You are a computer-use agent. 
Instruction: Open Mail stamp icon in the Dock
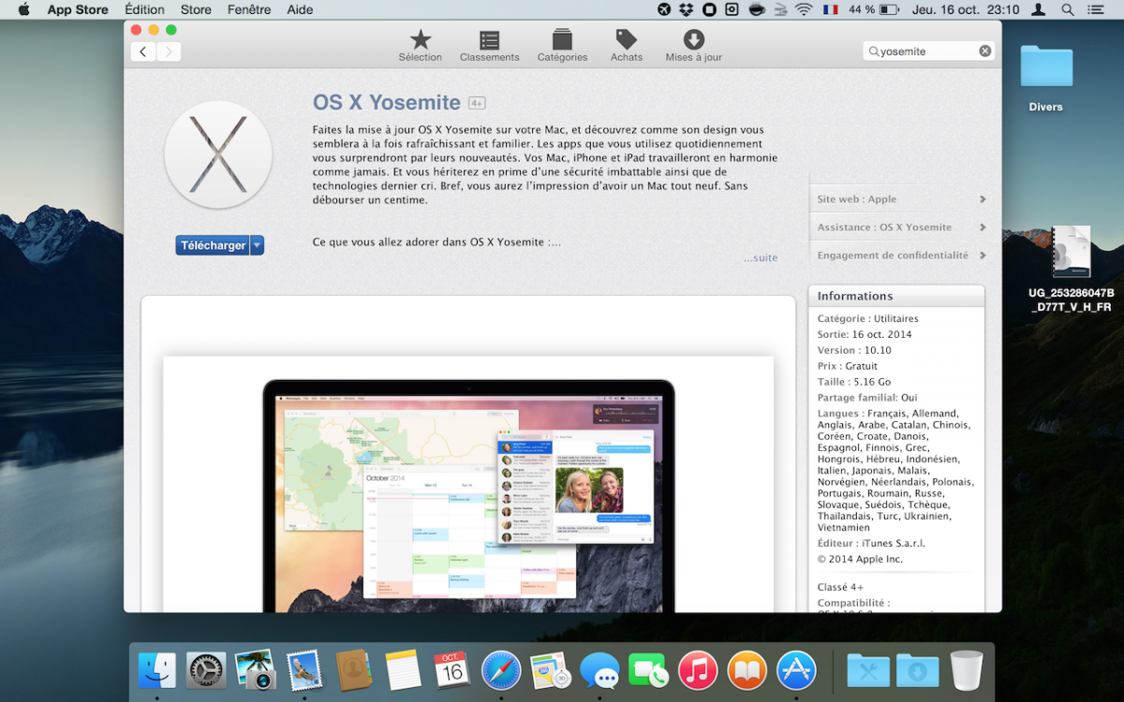(304, 670)
